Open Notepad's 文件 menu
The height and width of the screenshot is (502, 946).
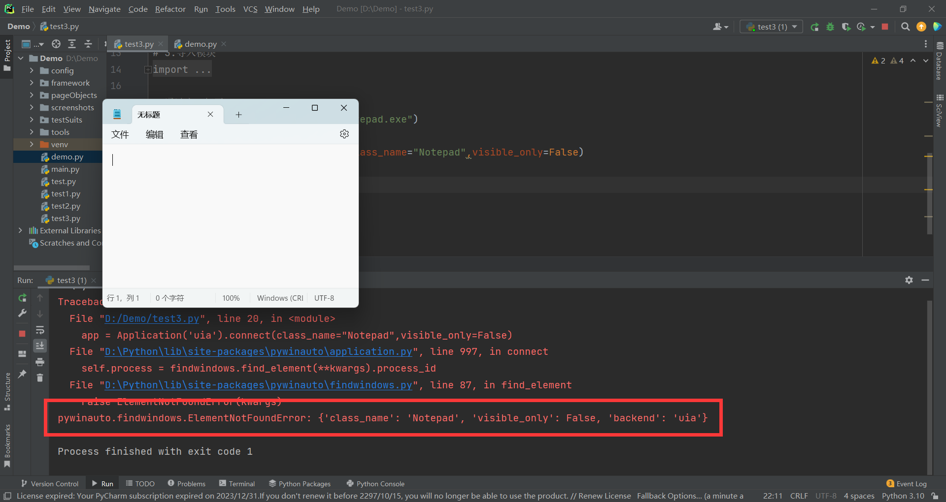pos(120,134)
